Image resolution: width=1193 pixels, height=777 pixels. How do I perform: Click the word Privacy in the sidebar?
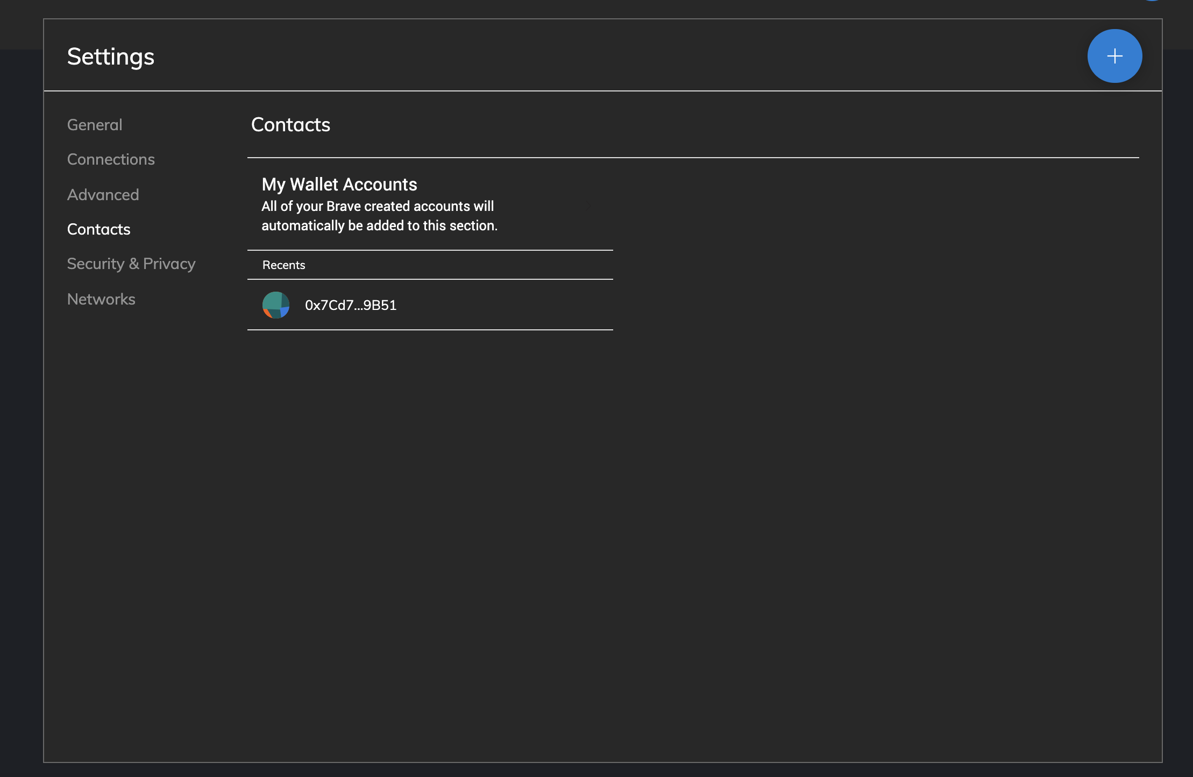(169, 264)
